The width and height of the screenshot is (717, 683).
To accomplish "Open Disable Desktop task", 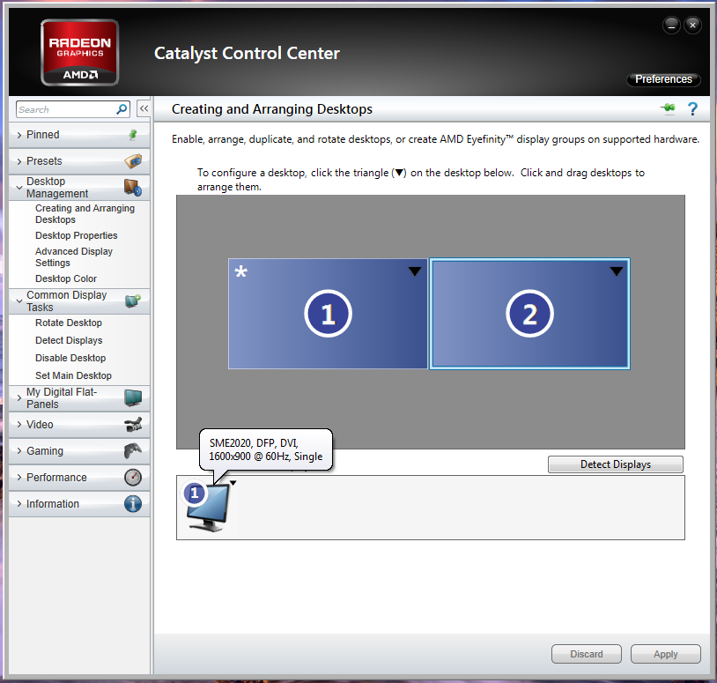I will 70,358.
